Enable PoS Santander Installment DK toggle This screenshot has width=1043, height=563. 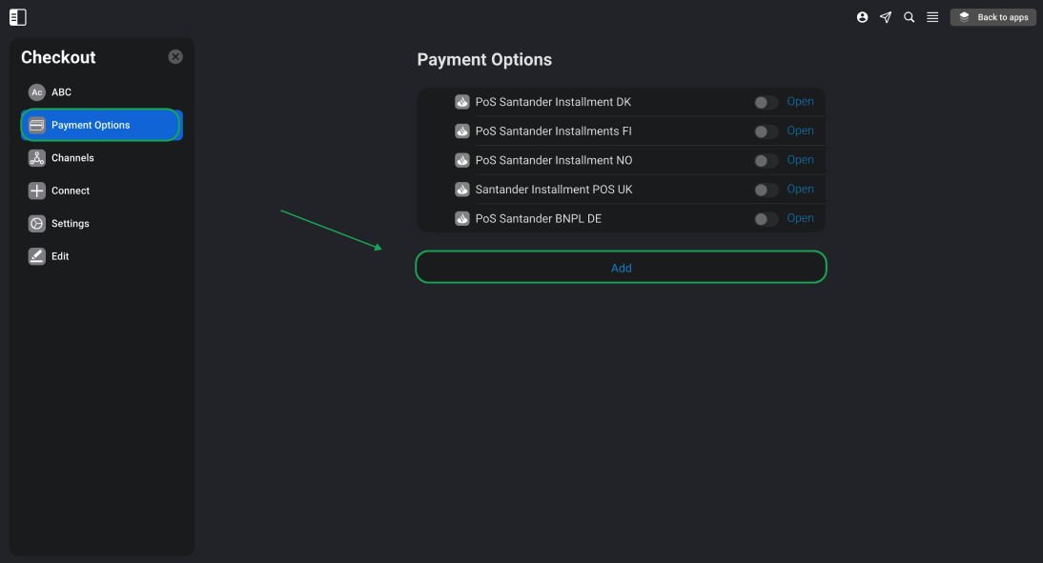click(766, 102)
